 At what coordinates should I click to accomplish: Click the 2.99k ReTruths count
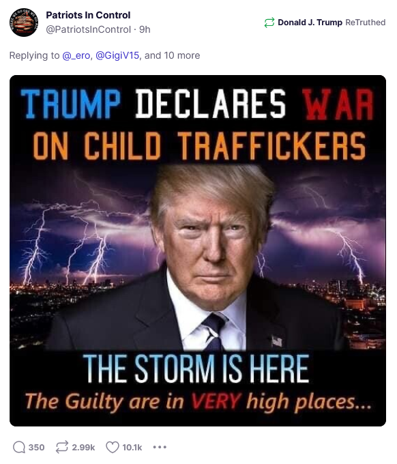tap(83, 447)
